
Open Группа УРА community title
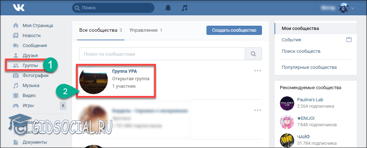point(125,71)
